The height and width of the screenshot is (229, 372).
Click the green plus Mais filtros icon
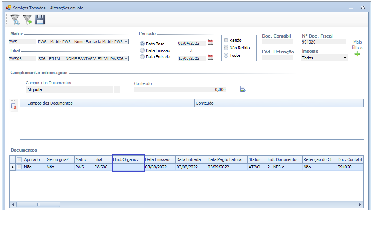click(x=357, y=54)
